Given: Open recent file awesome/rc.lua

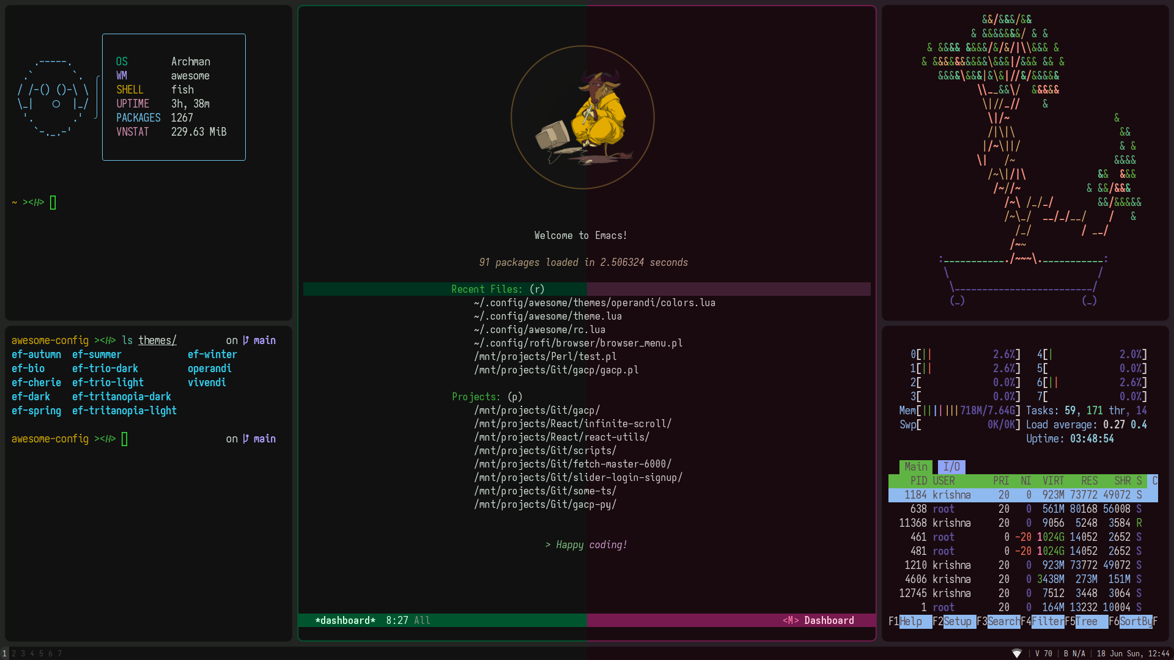Looking at the screenshot, I should click(x=539, y=329).
